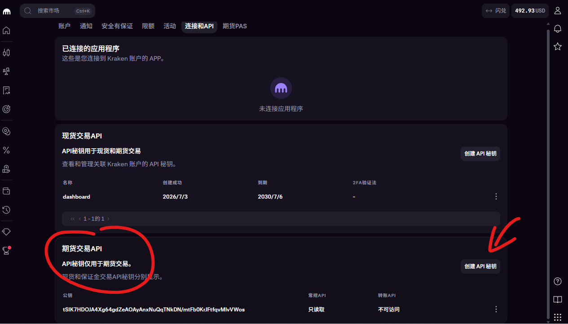
Task: Focus the 搜索市场 search field
Action: coord(57,11)
